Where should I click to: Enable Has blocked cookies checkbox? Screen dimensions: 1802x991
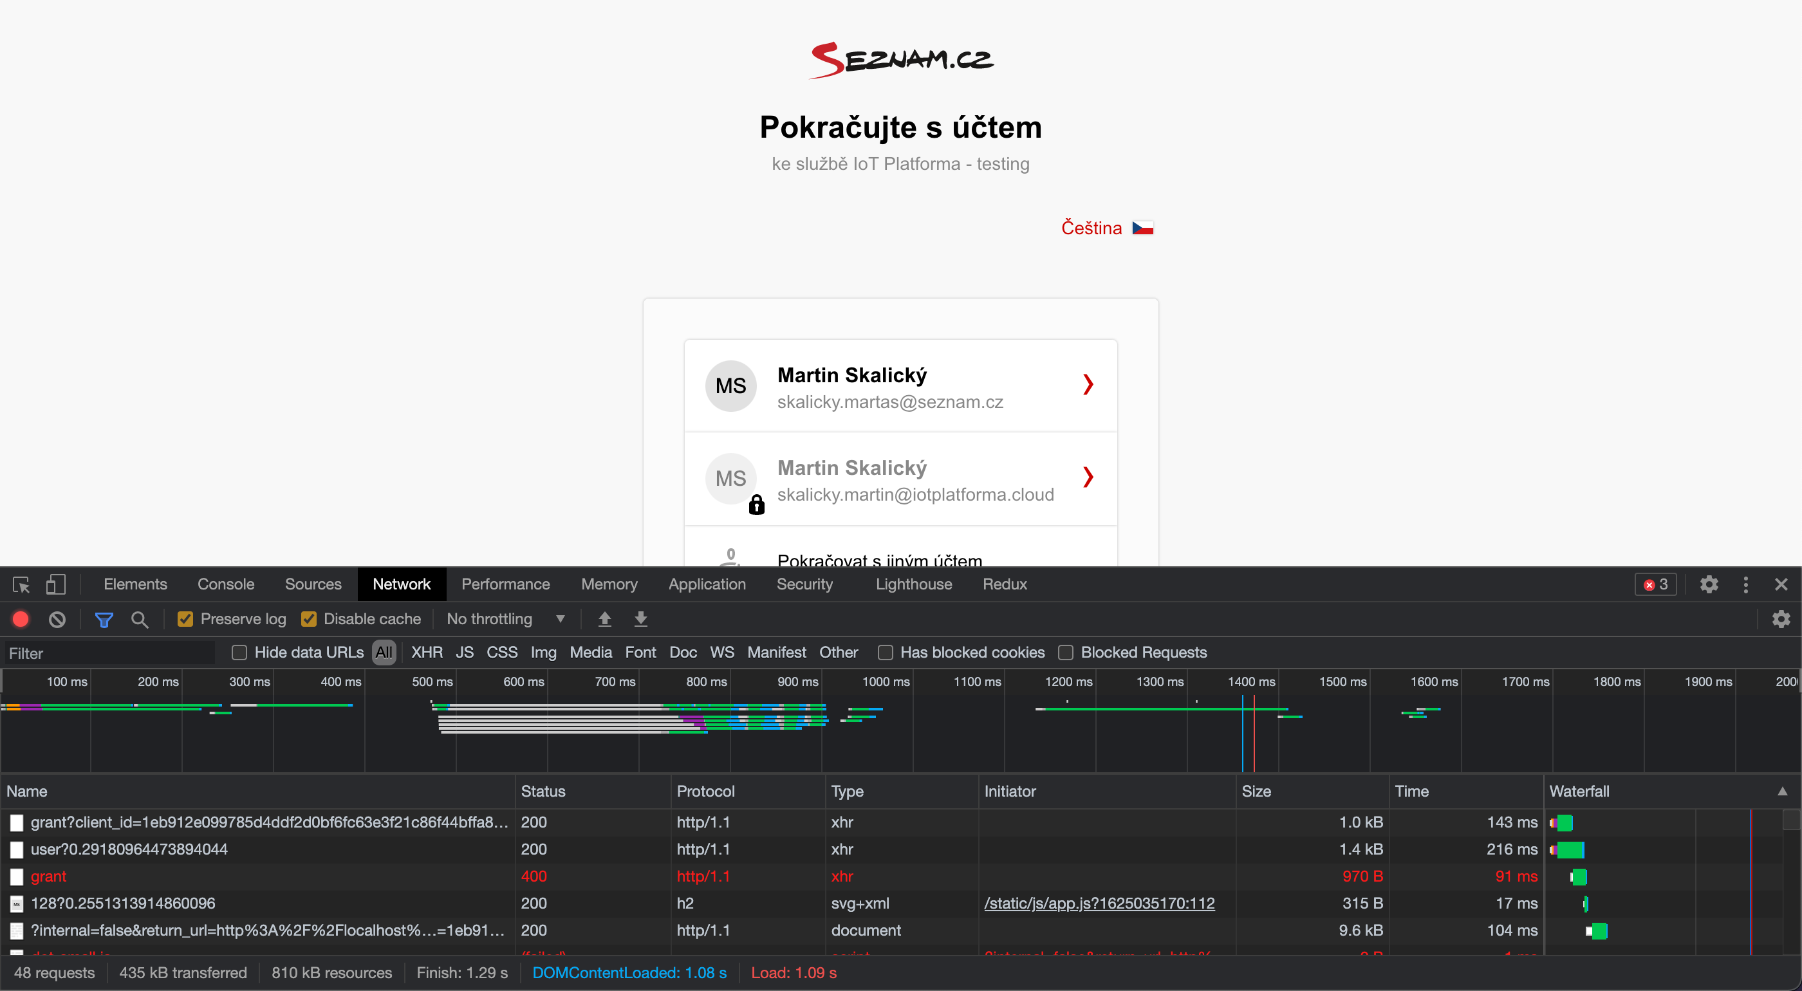coord(885,653)
